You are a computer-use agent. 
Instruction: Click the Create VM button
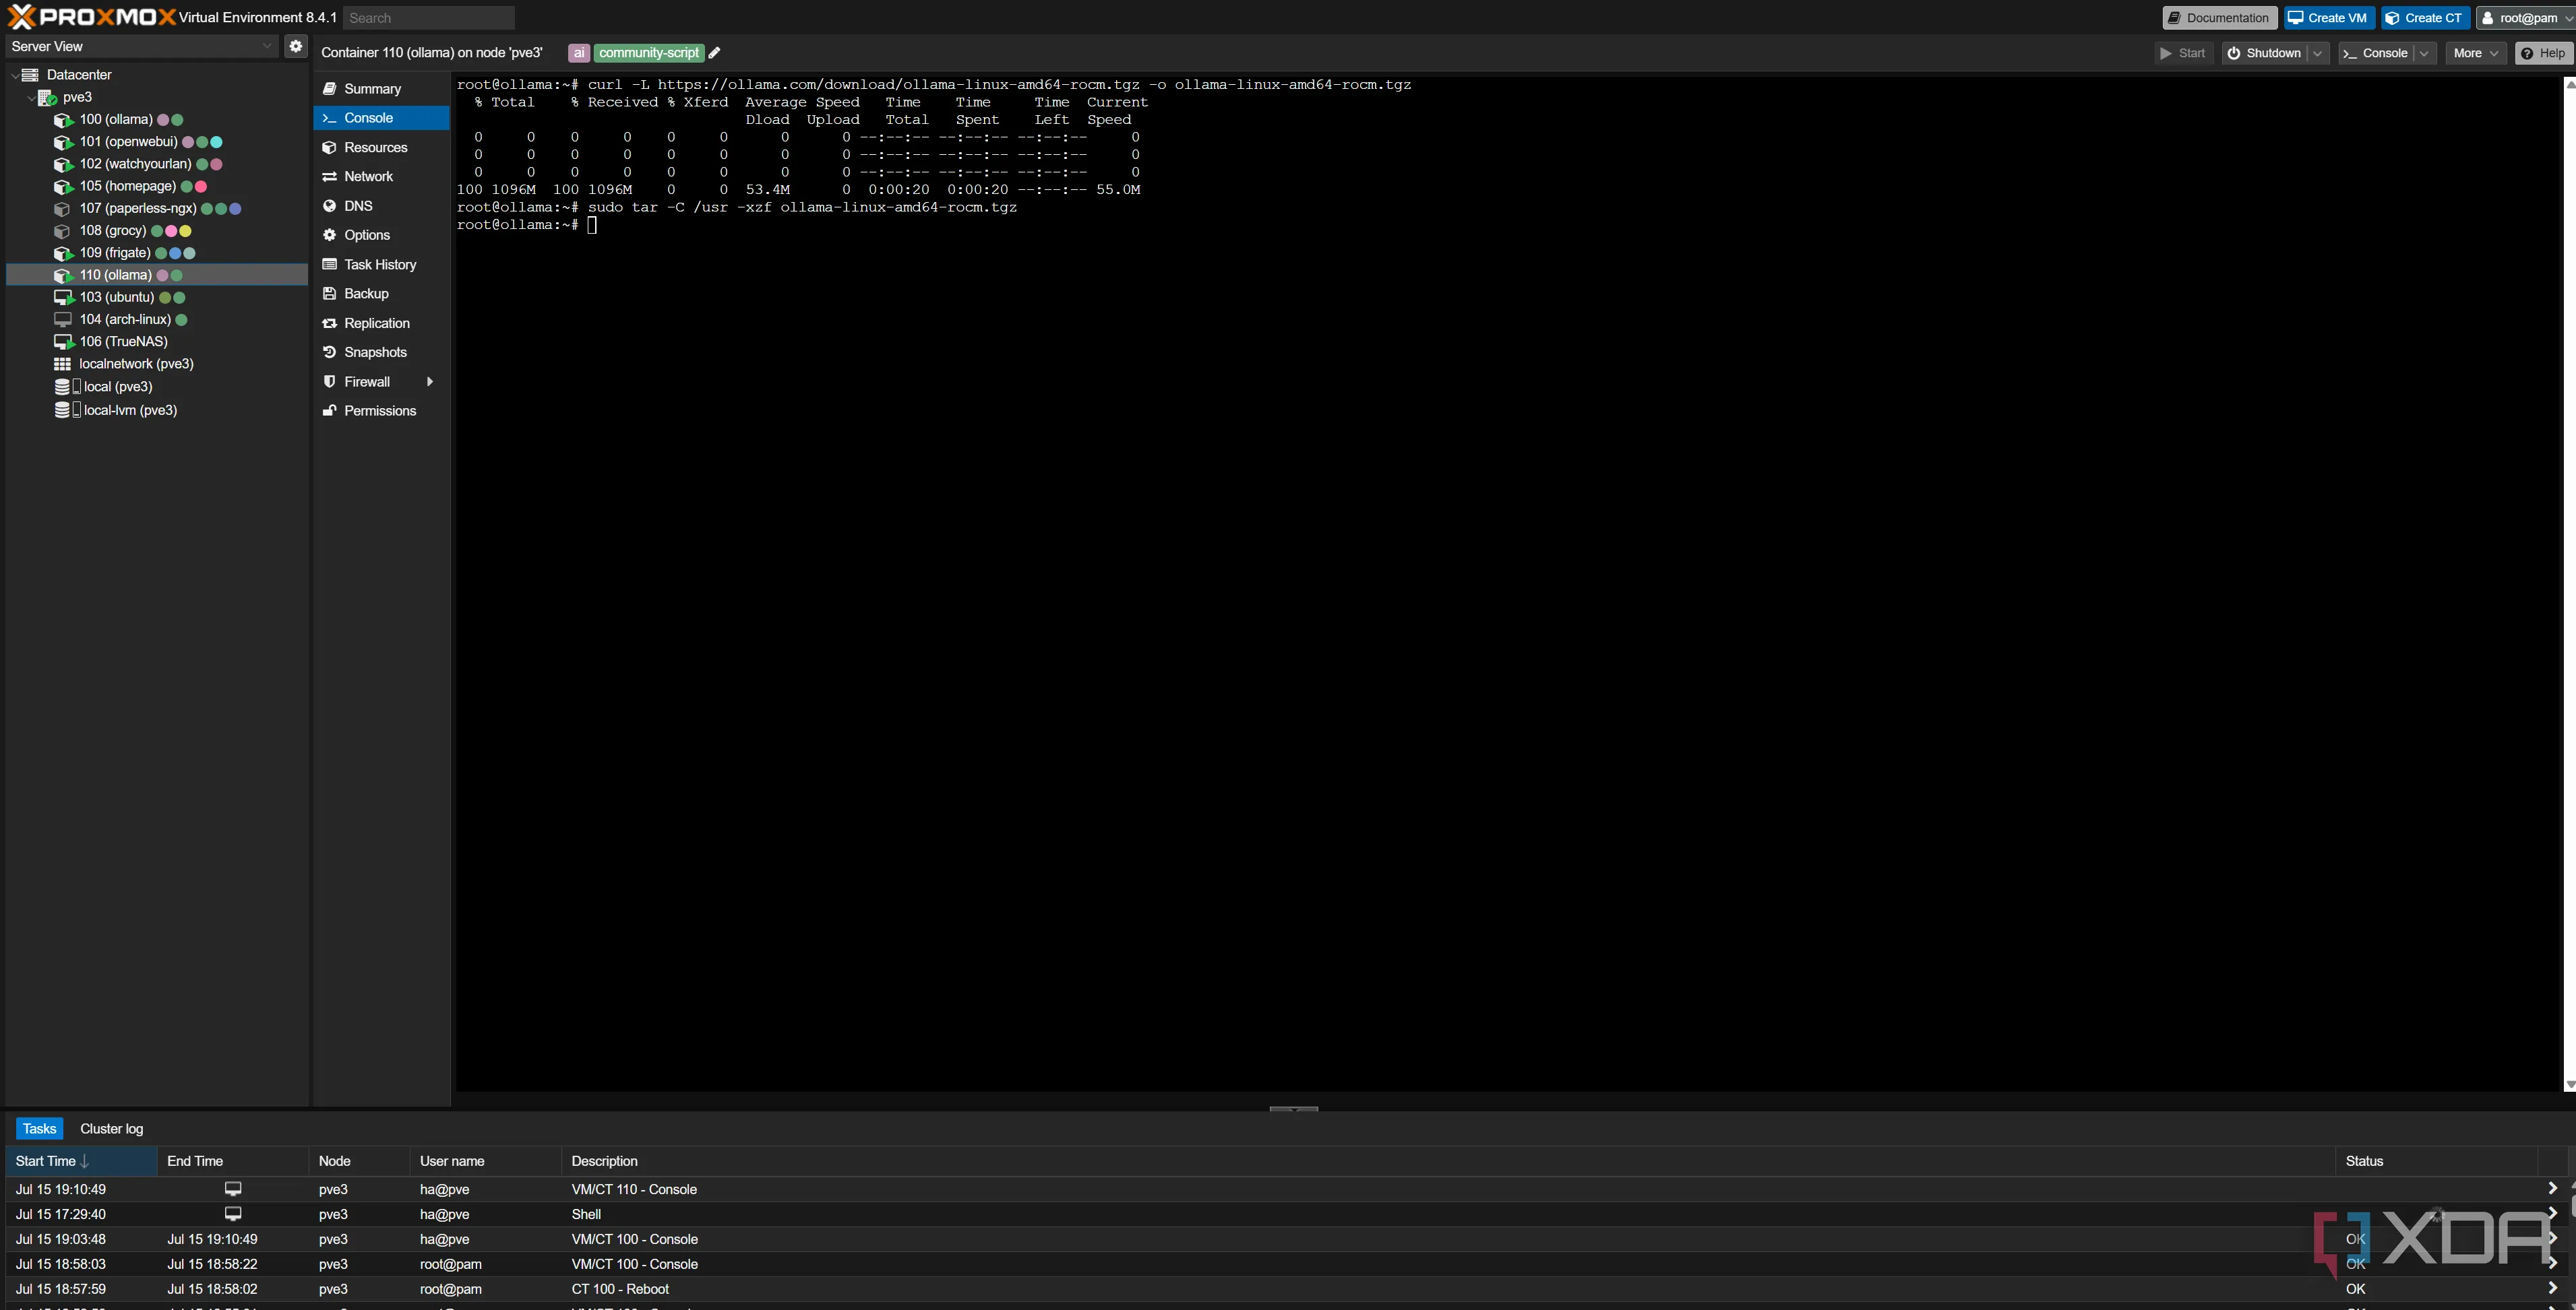(2328, 18)
